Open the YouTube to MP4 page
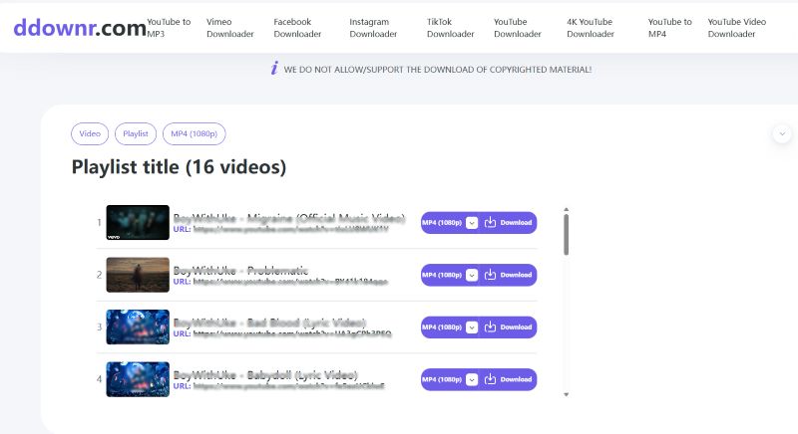This screenshot has width=798, height=434. [669, 28]
